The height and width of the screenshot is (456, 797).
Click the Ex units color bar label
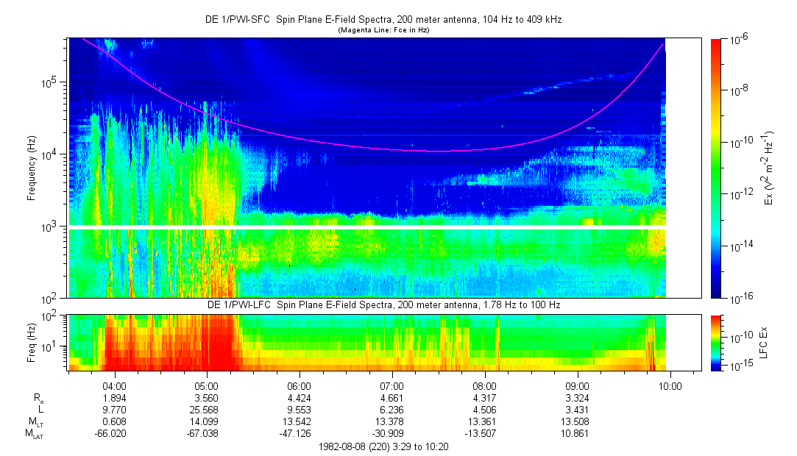pyautogui.click(x=768, y=168)
